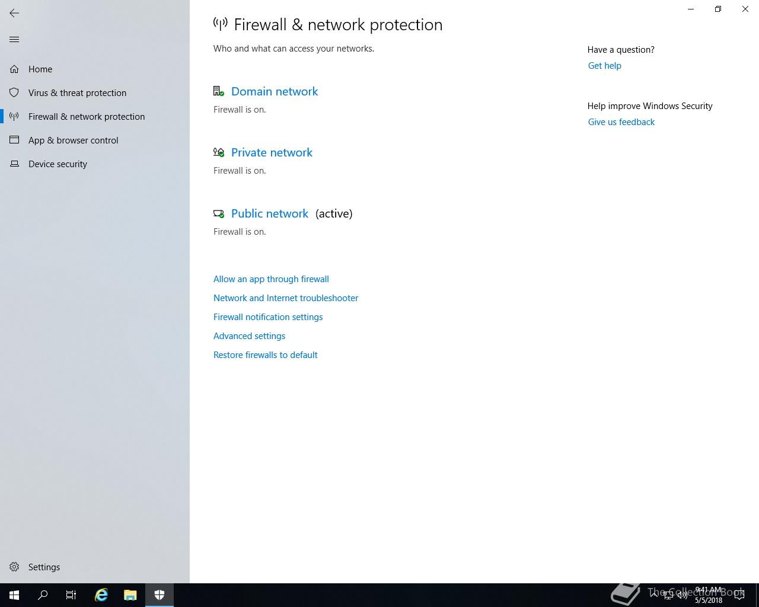Viewport: 759px width, 607px height.
Task: Click the Home house icon
Action: 14,69
